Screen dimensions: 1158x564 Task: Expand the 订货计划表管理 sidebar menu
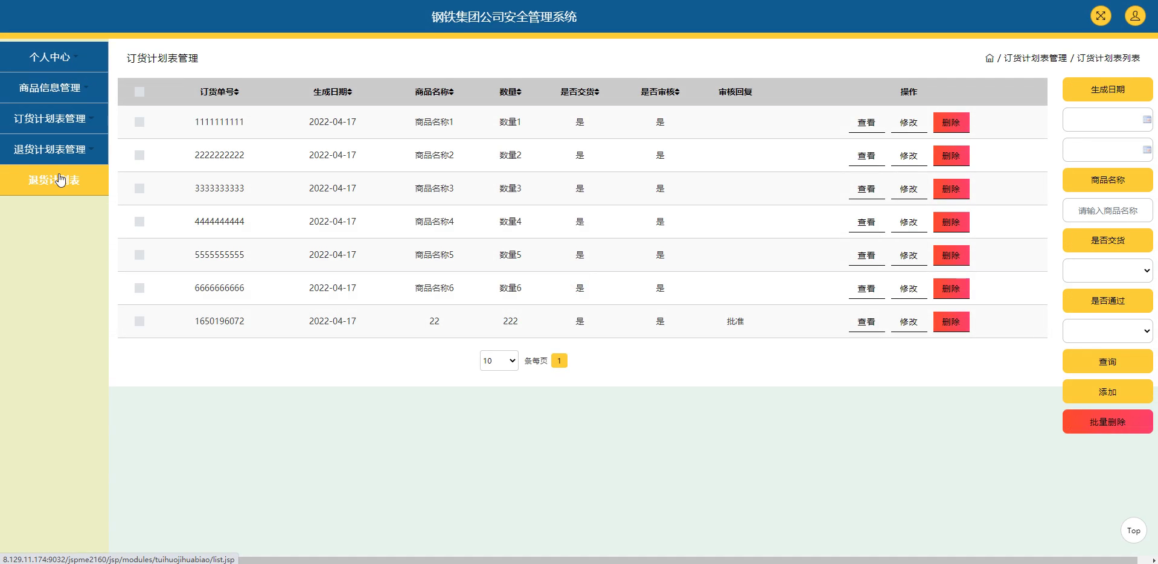54,118
